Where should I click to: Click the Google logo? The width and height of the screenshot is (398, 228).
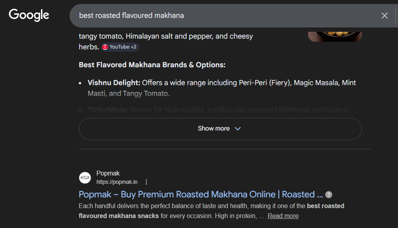pos(29,15)
